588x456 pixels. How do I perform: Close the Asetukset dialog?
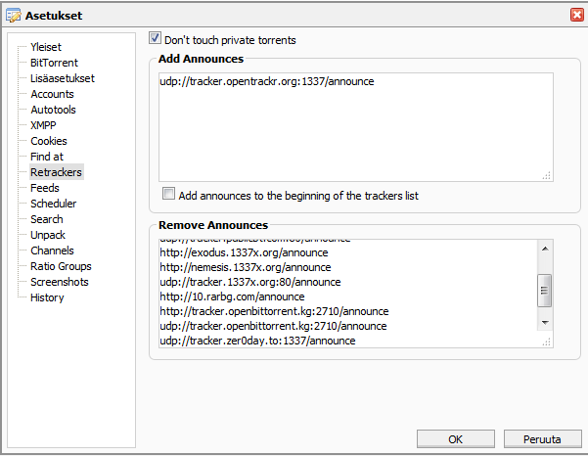pyautogui.click(x=576, y=15)
